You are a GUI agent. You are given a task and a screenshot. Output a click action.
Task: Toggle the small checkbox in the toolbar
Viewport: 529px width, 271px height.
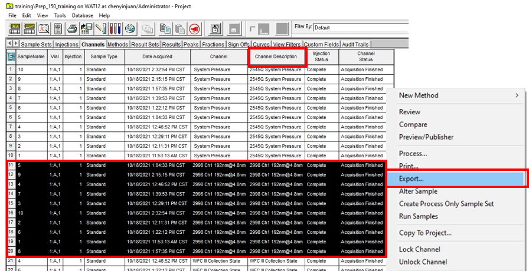pos(252,29)
